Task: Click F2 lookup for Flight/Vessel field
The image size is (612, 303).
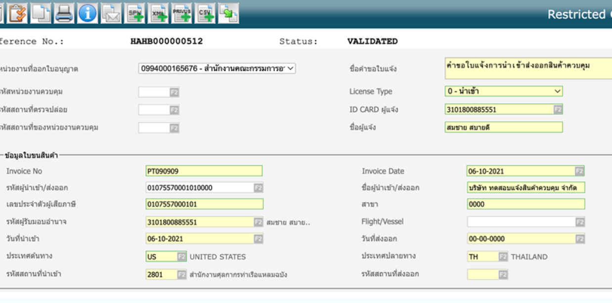Action: 579,222
